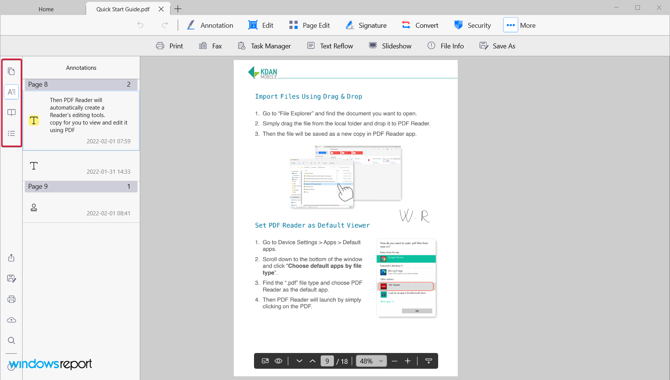Click the KDAN Mobile logo on page
The image size is (670, 380).
[x=263, y=72]
